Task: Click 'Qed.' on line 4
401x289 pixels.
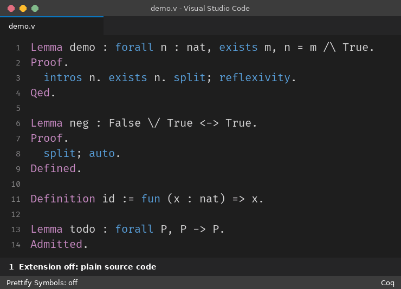Action: click(43, 93)
